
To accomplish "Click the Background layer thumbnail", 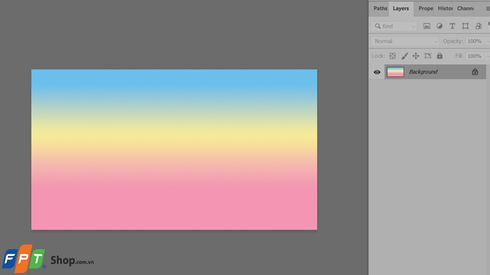I will coord(395,71).
